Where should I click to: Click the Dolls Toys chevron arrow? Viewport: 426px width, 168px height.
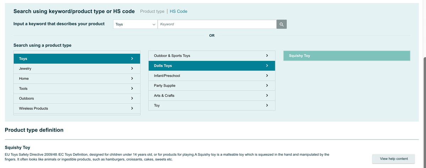267,66
